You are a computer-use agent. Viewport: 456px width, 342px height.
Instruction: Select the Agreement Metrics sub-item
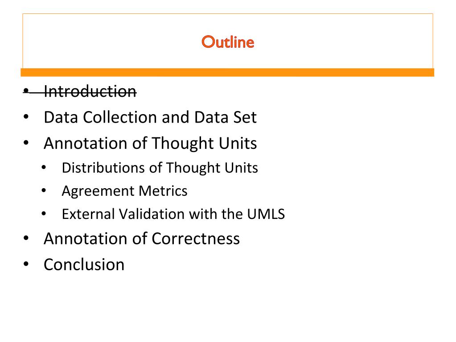pos(124,191)
